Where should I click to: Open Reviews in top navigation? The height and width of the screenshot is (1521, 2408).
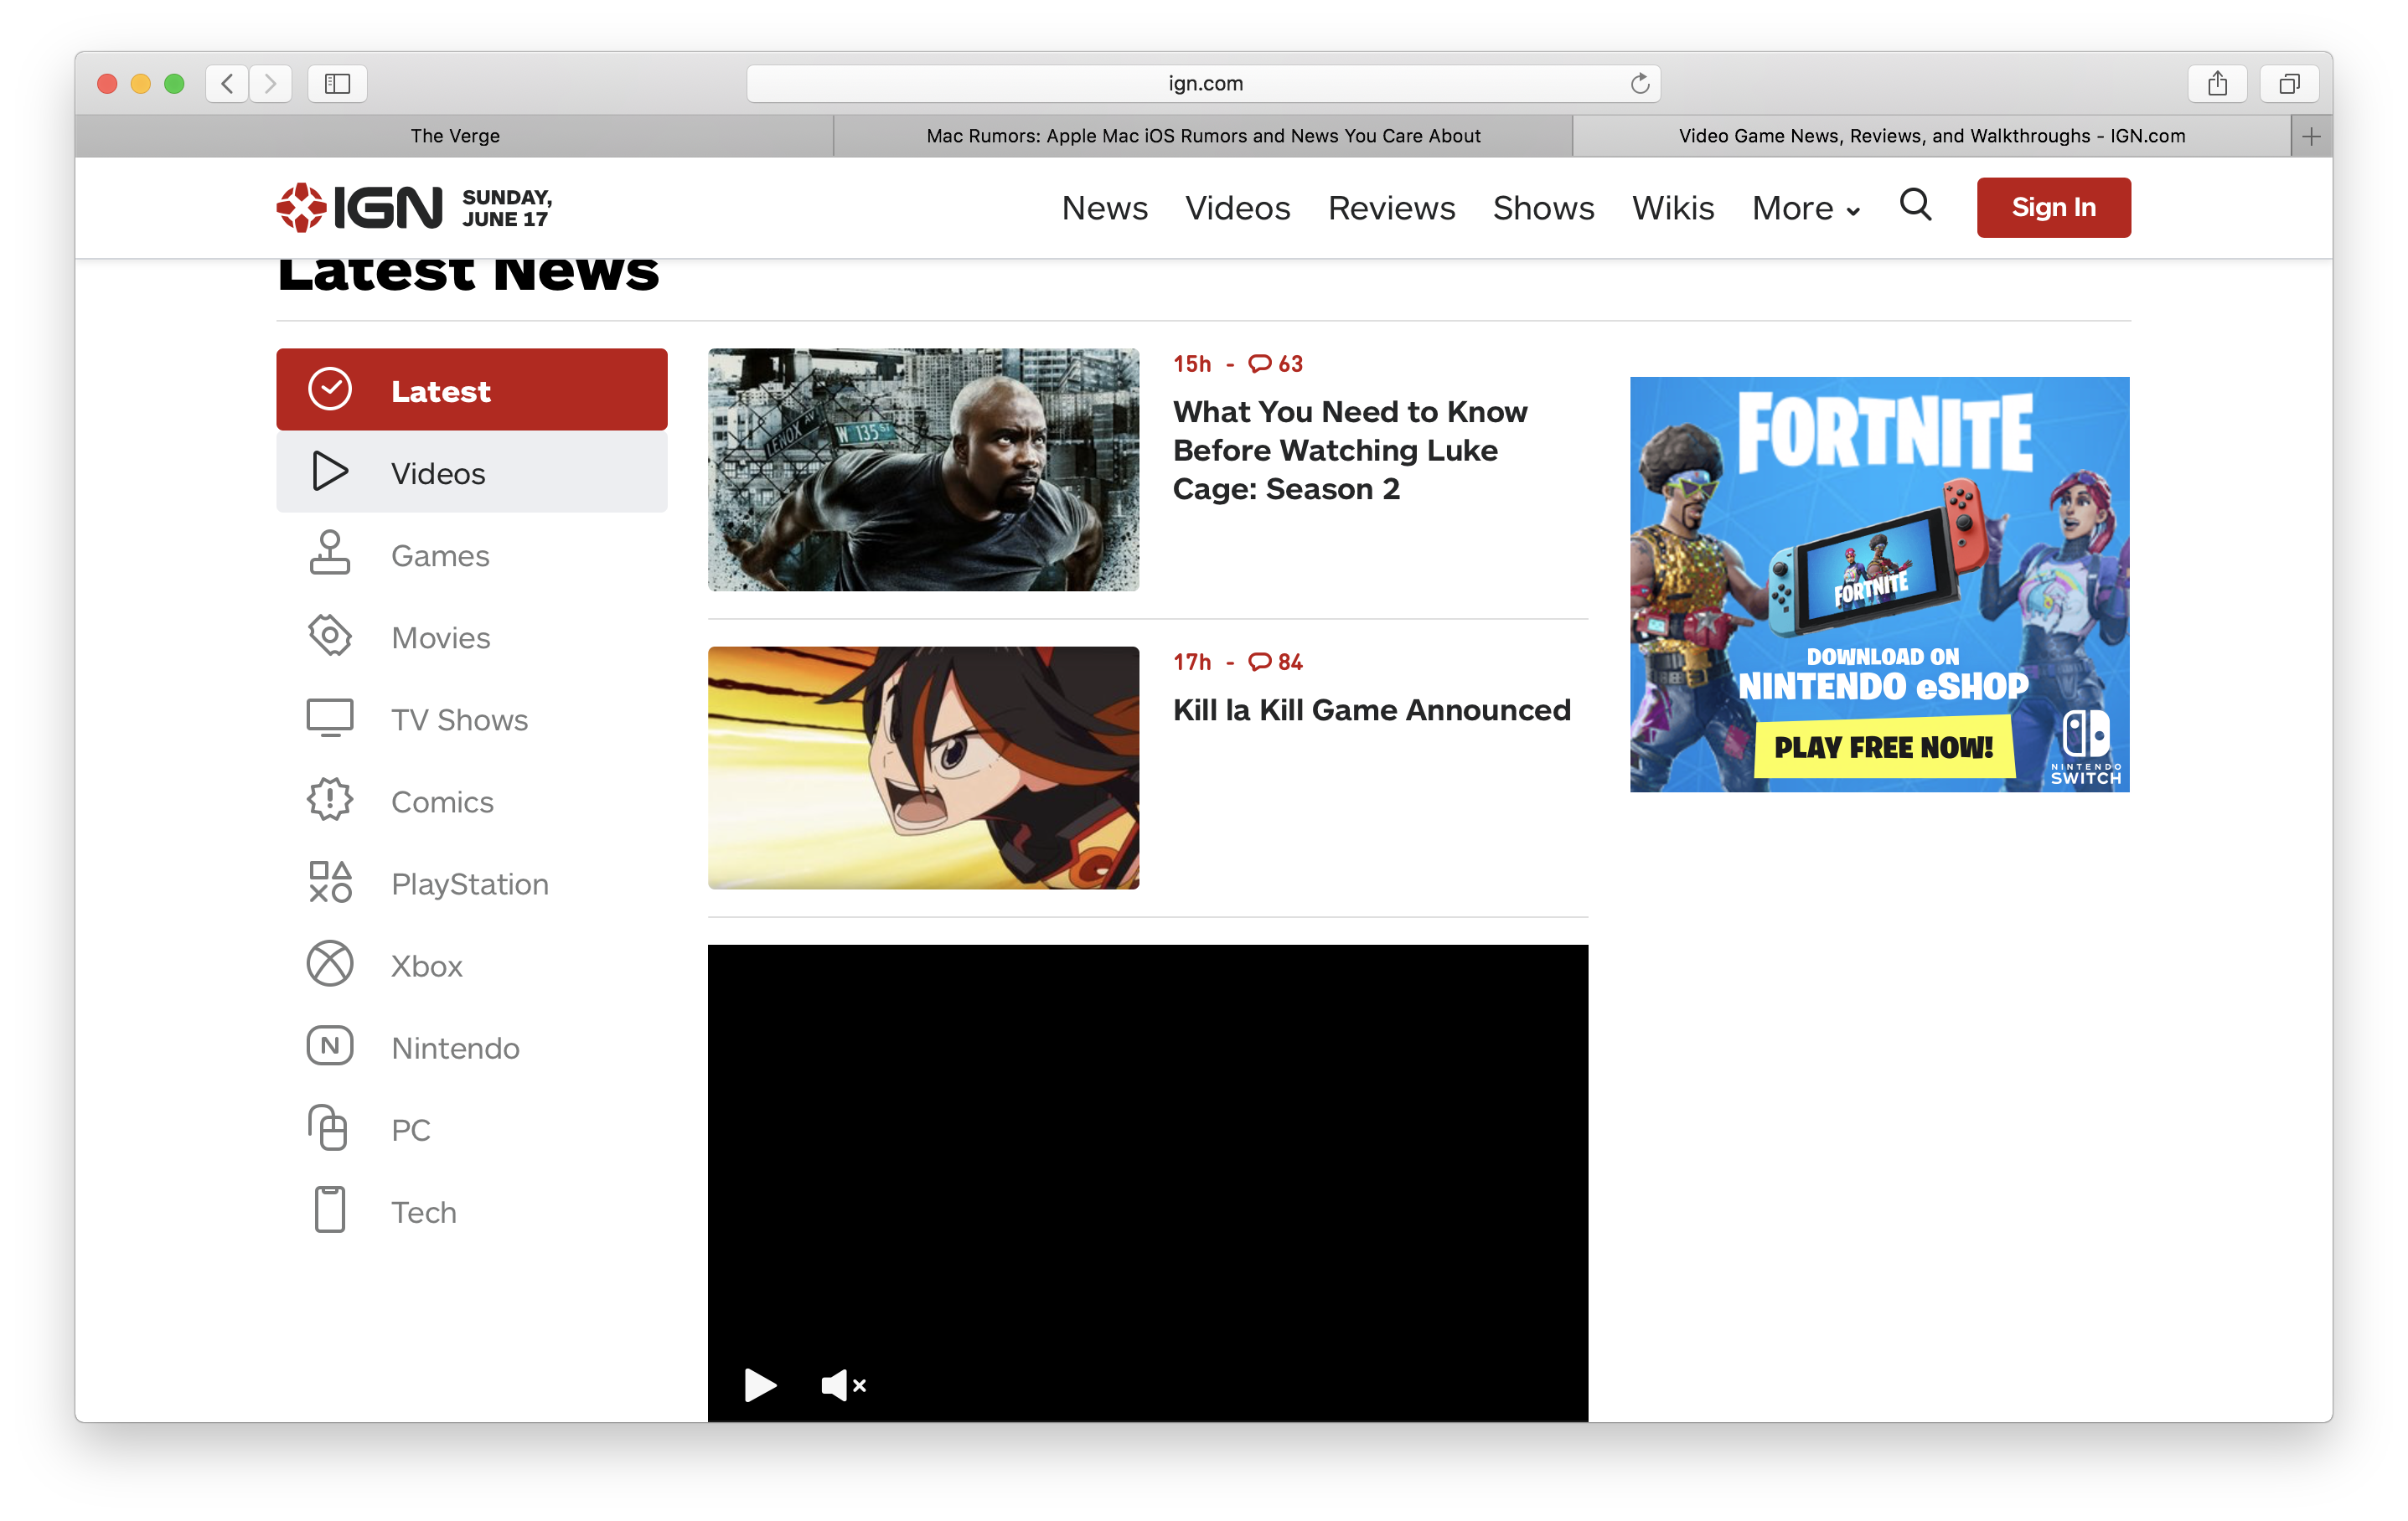(x=1392, y=208)
